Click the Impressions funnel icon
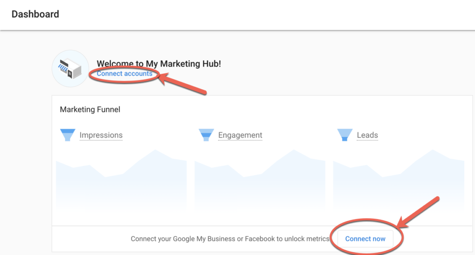The height and width of the screenshot is (255, 475). 68,135
